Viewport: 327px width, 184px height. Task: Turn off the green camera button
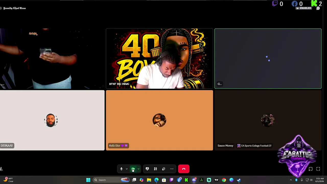(x=133, y=169)
